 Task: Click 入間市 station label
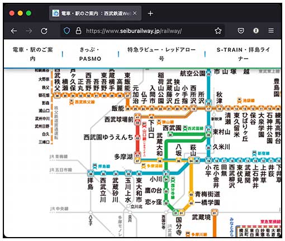(x=153, y=95)
